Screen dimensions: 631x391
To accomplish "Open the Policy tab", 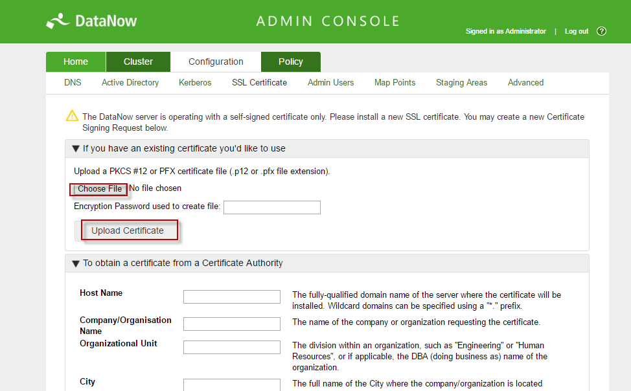I will click(x=290, y=61).
